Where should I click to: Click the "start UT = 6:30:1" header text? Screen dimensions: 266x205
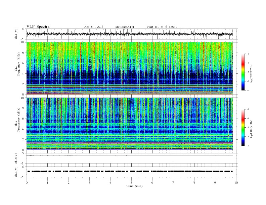[162, 27]
